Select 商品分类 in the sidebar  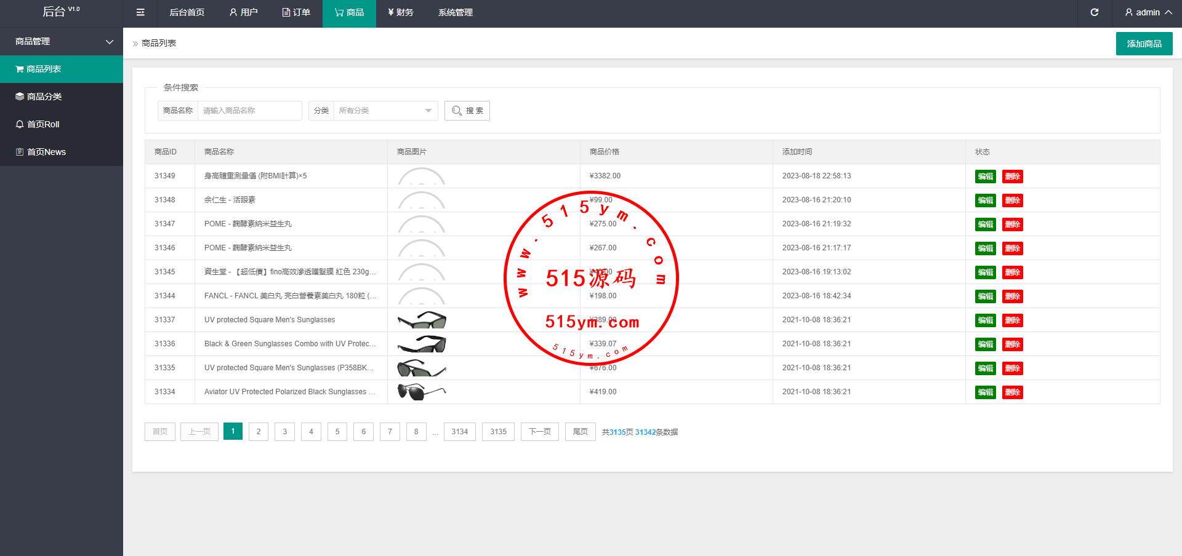point(44,97)
